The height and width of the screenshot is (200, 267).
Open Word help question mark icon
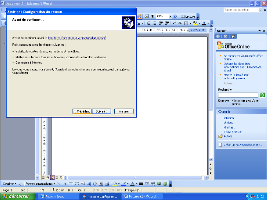coord(175,16)
